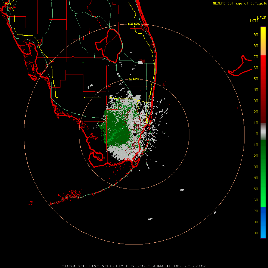Select the -30 value on the velocity scale

point(255,167)
